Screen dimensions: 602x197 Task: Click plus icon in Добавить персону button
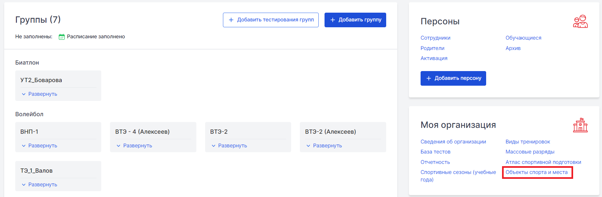tap(429, 78)
